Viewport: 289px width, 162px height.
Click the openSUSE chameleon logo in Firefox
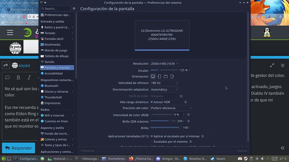pyautogui.click(x=28, y=32)
